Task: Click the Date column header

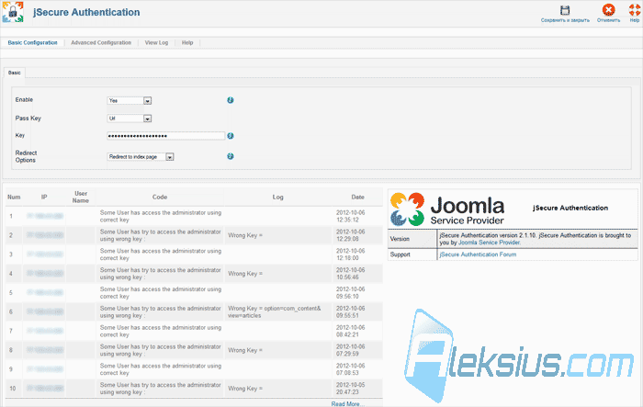Action: [358, 197]
